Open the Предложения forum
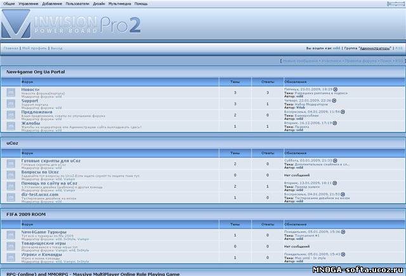This screenshot has width=406, height=276. pyautogui.click(x=37, y=112)
